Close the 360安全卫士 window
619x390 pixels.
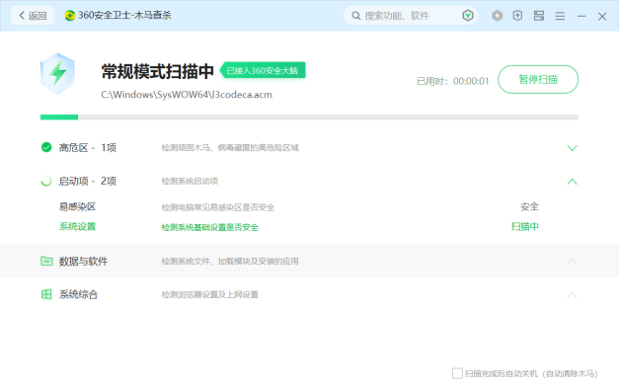pos(602,16)
